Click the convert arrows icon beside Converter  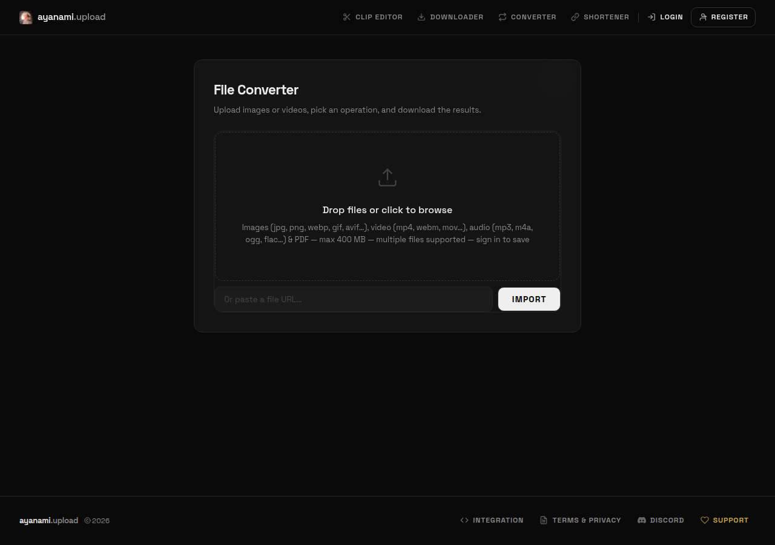click(503, 17)
